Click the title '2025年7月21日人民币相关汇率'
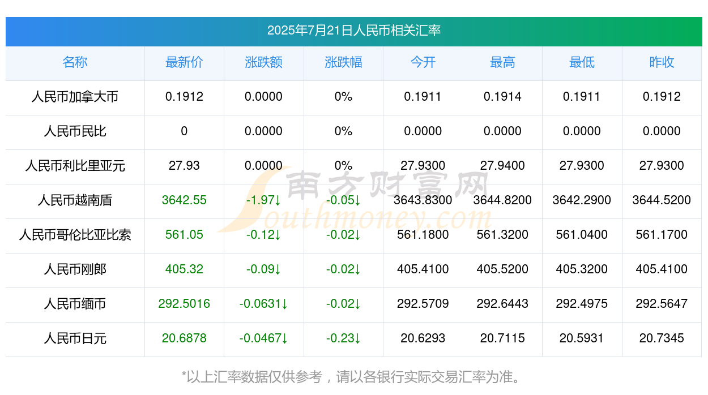Viewport: 708px width, 395px height. click(354, 31)
